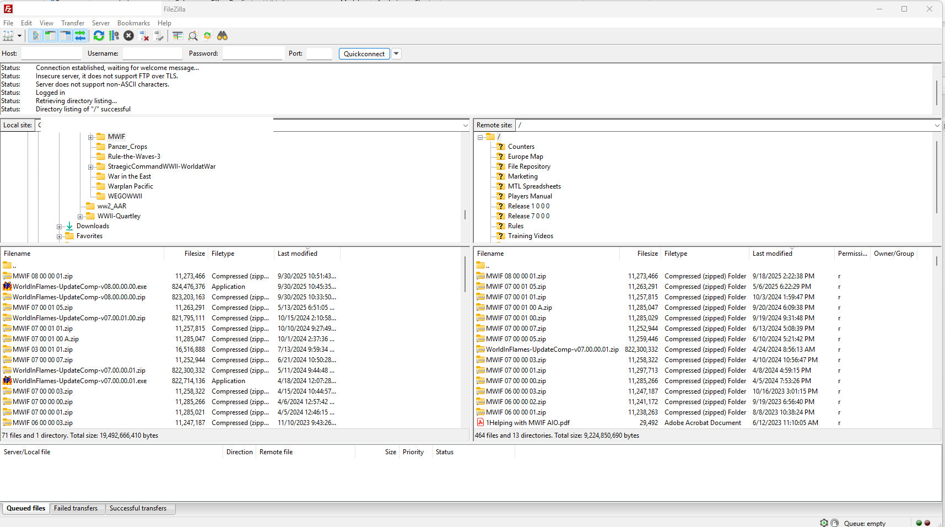Image resolution: width=945 pixels, height=527 pixels.
Task: Open the Remote site path dropdown
Action: click(x=937, y=125)
